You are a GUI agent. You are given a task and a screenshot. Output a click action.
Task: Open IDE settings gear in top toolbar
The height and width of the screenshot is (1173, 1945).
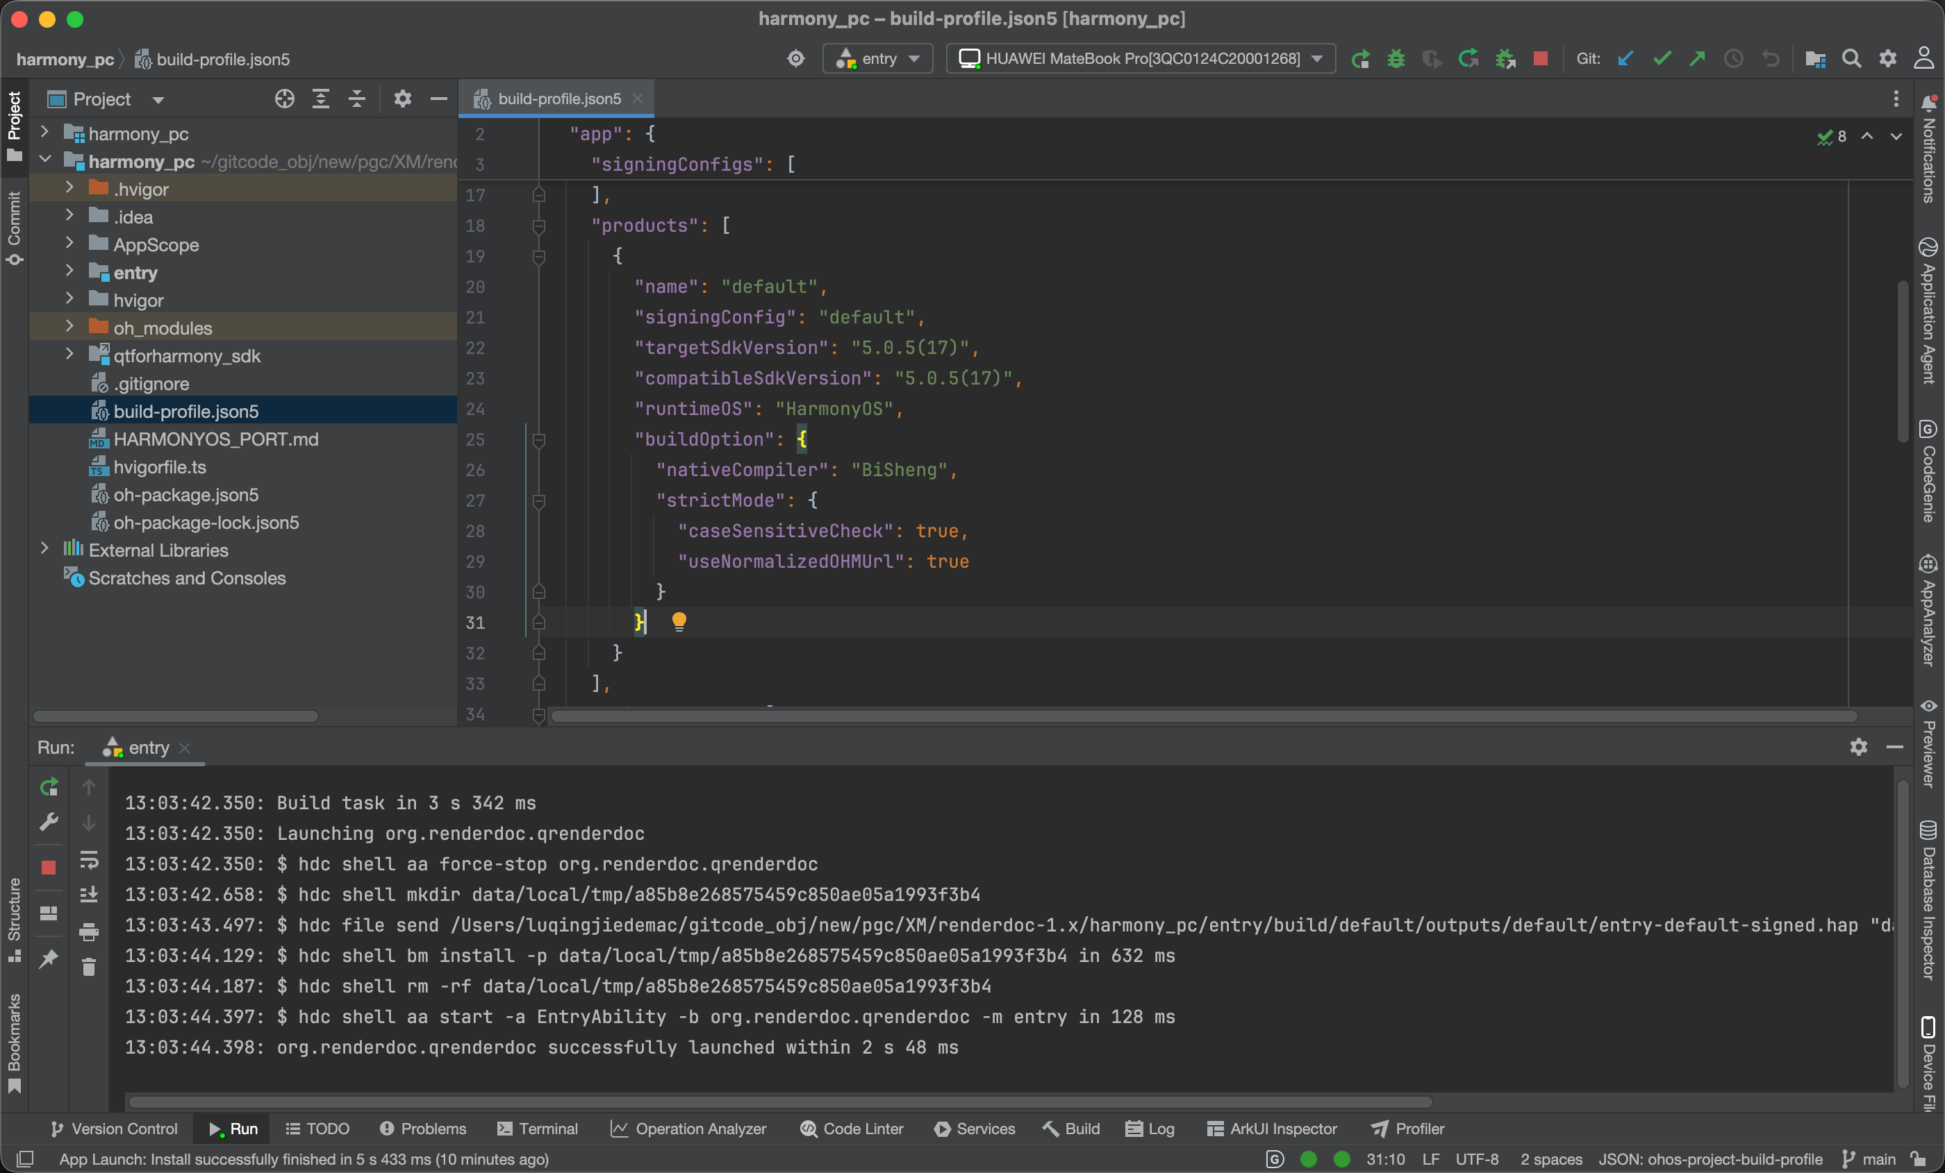[x=1887, y=59]
